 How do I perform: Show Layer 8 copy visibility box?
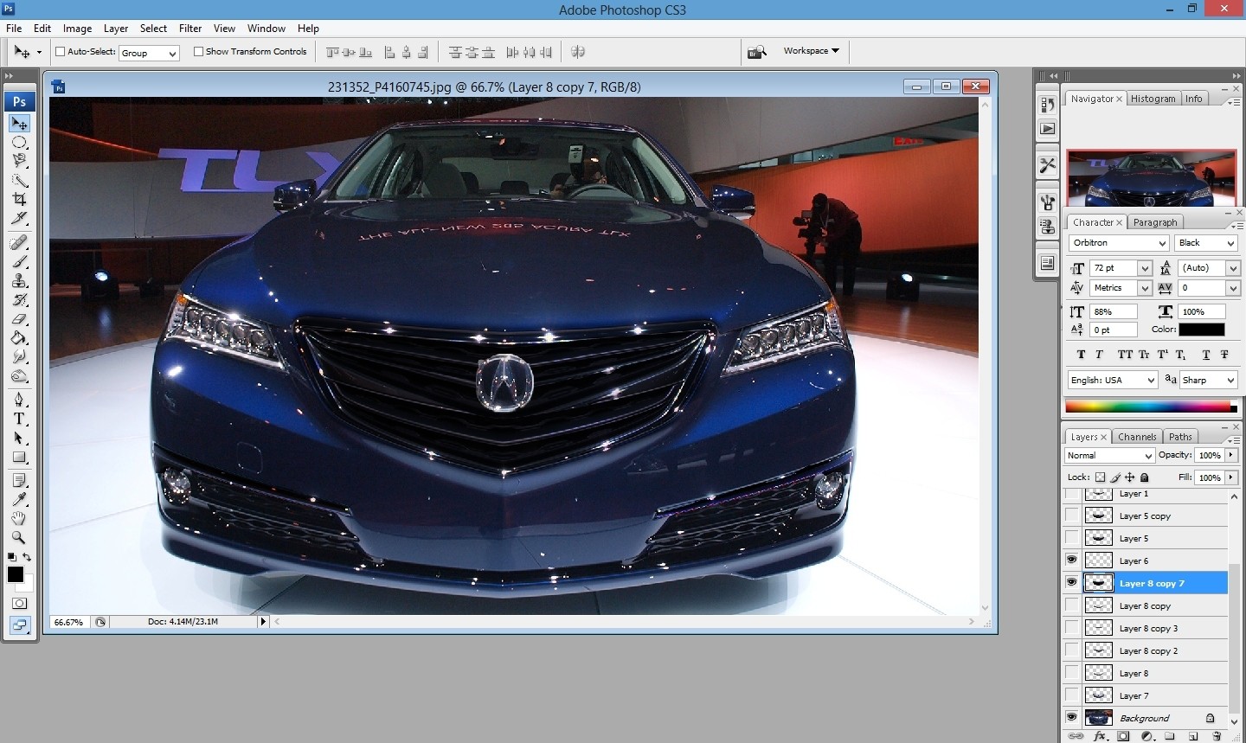pyautogui.click(x=1072, y=605)
